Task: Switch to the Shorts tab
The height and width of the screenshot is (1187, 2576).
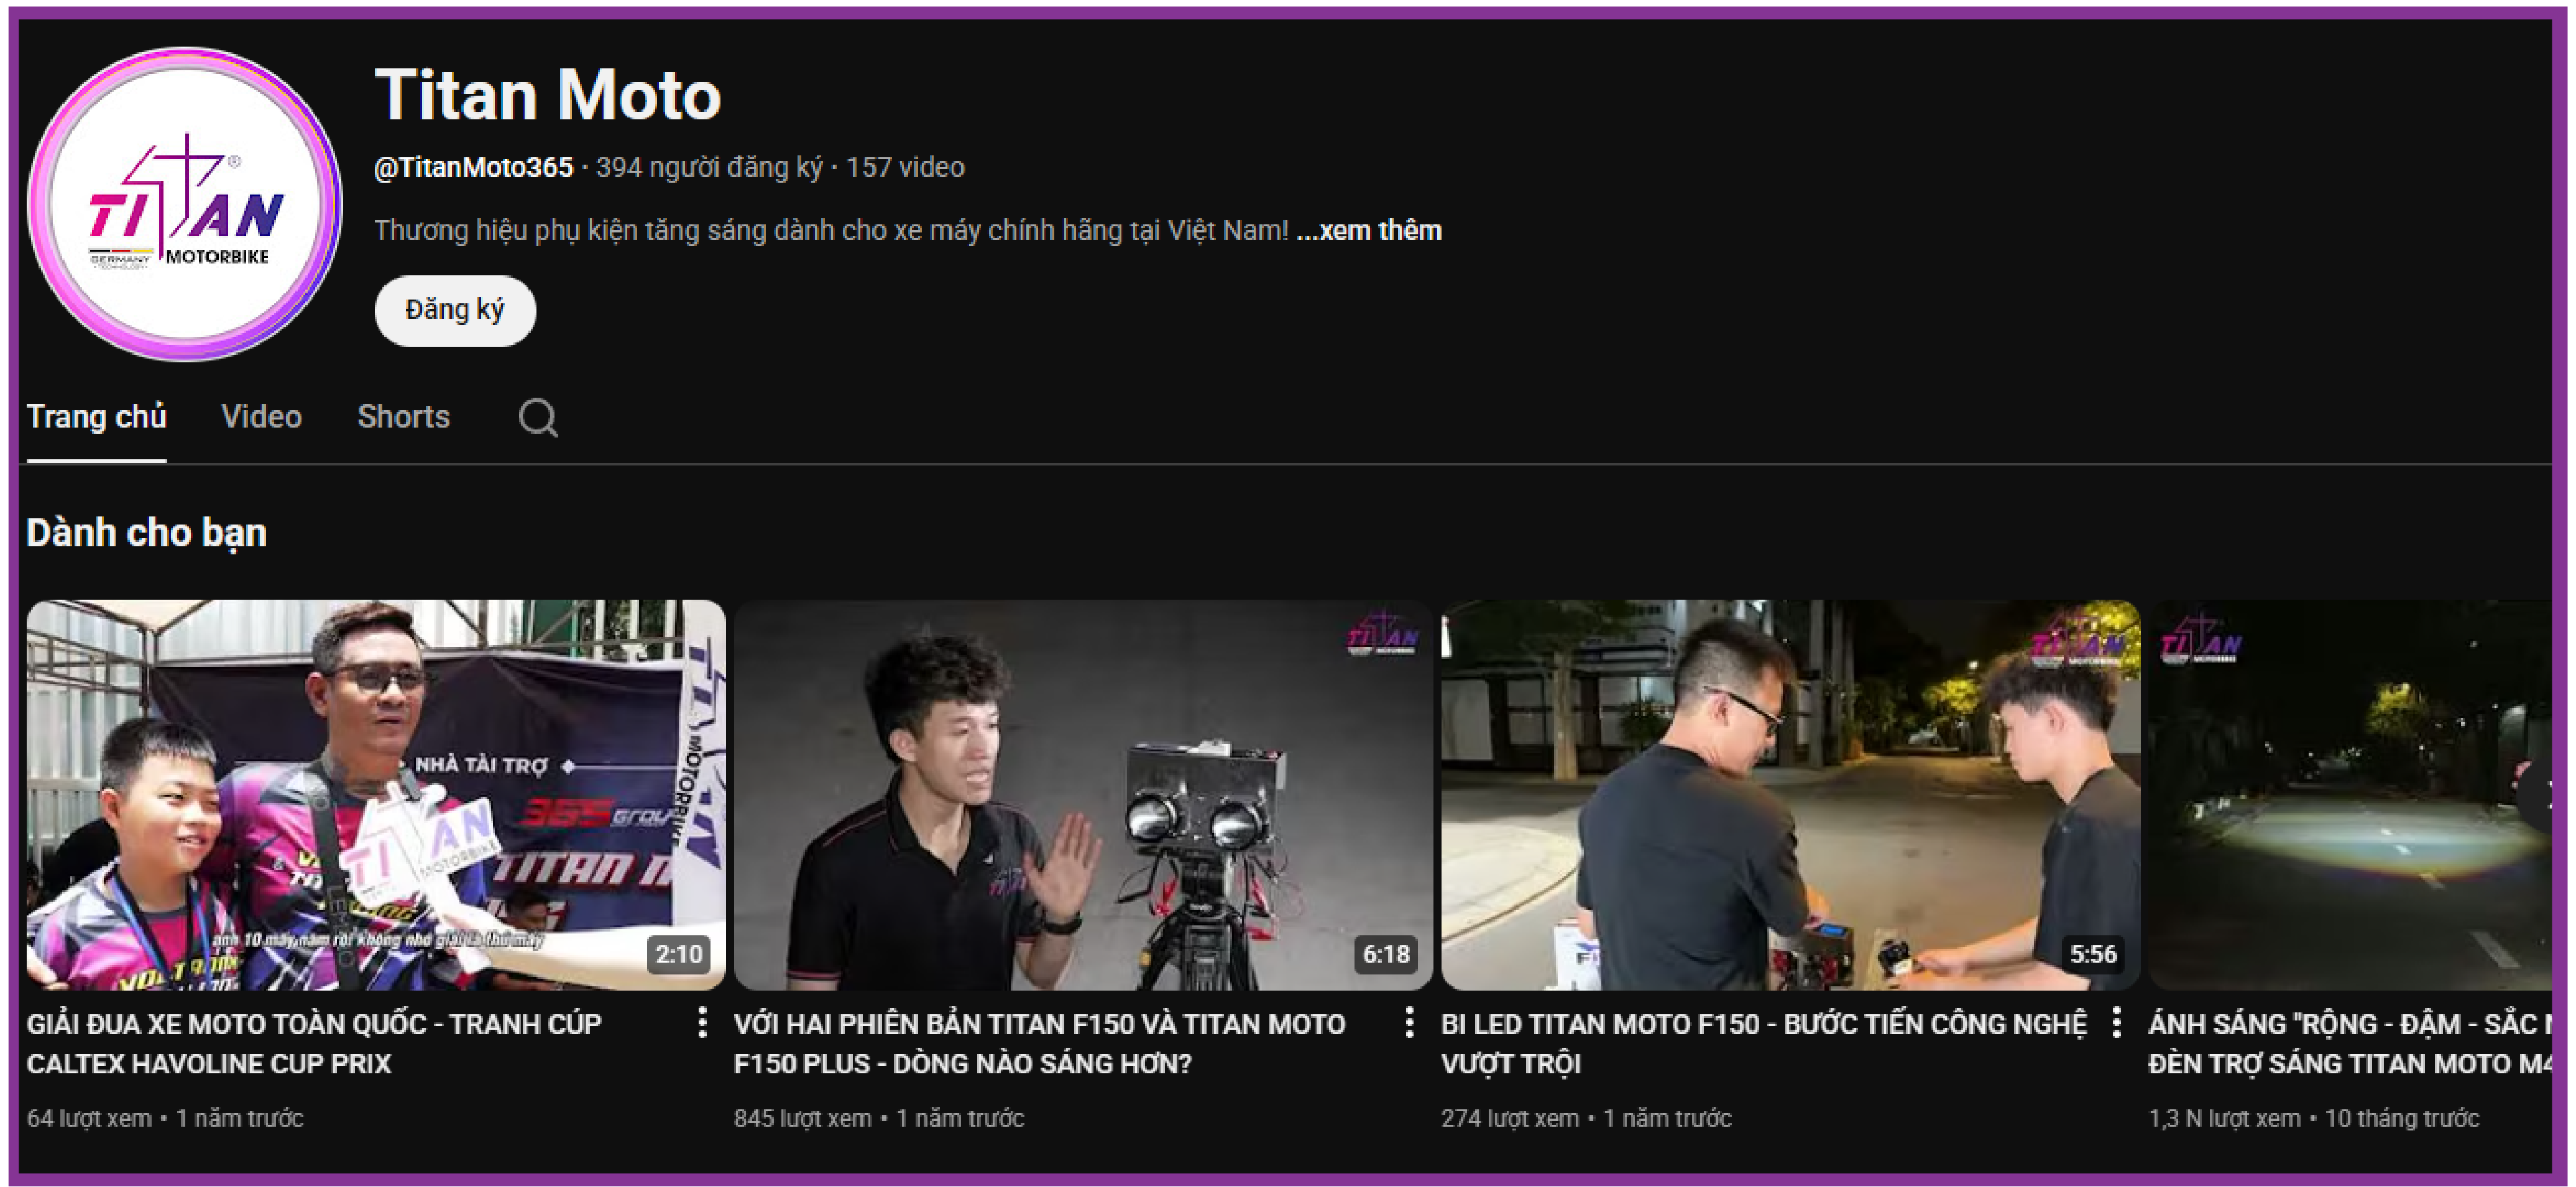Action: point(403,416)
